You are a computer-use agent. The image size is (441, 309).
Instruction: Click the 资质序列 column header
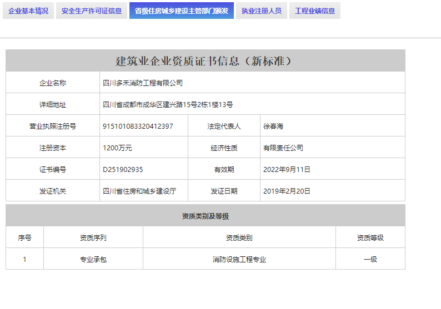pyautogui.click(x=93, y=237)
